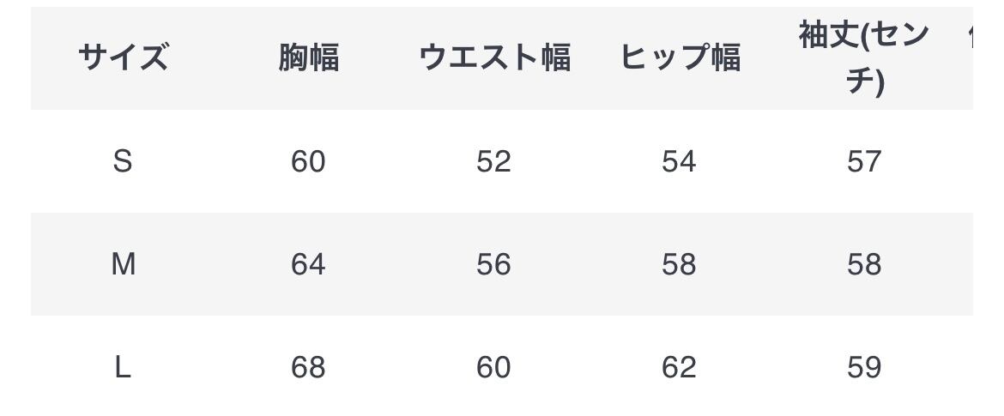Select waist width 52 in S row
Screen dimensions: 1004x416
pyautogui.click(x=493, y=161)
